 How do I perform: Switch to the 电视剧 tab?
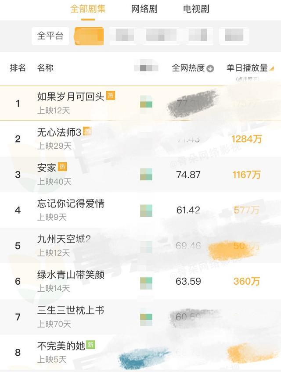pyautogui.click(x=196, y=9)
